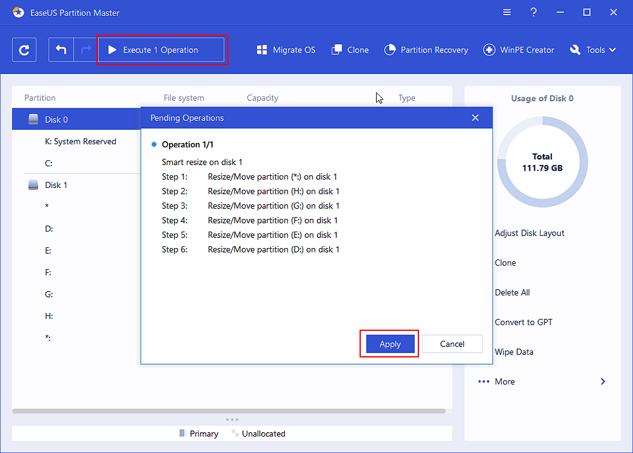Image resolution: width=633 pixels, height=453 pixels.
Task: Click Execute 1 Operation button
Action: 161,50
